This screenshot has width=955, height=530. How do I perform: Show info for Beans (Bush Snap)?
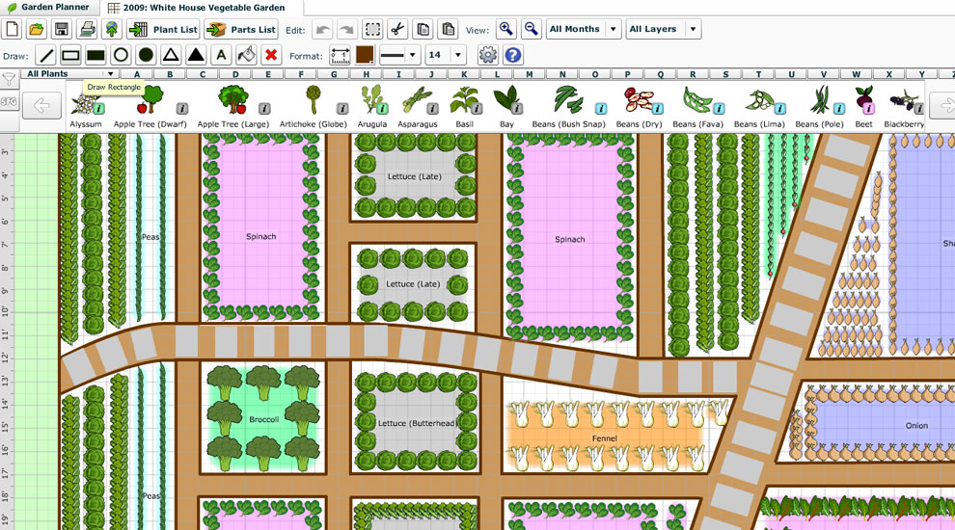[600, 109]
